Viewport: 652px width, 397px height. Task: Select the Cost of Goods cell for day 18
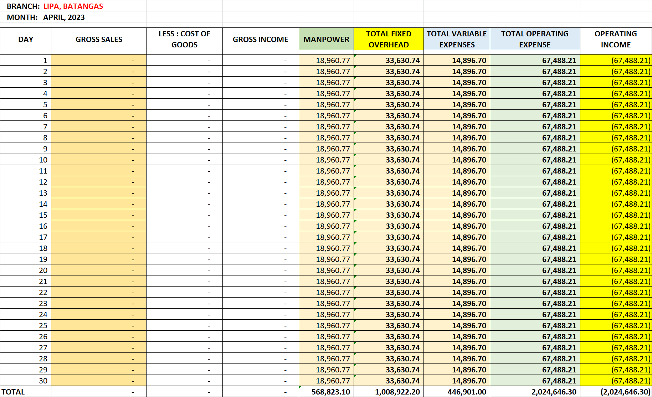[184, 248]
